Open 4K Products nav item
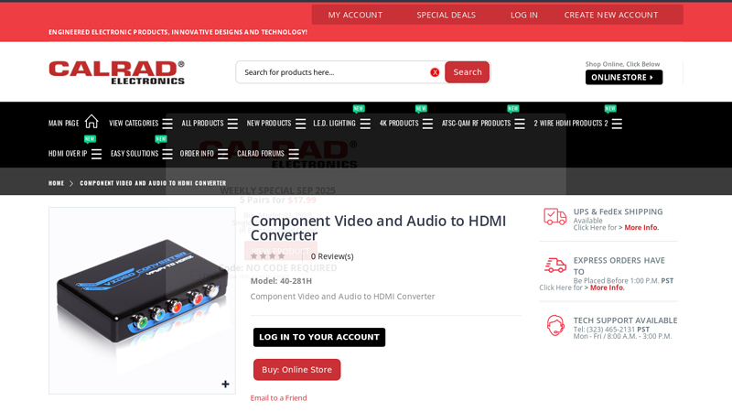The width and height of the screenshot is (732, 412). coord(399,124)
